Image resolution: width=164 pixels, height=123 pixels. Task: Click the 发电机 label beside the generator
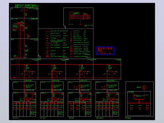coord(139,87)
